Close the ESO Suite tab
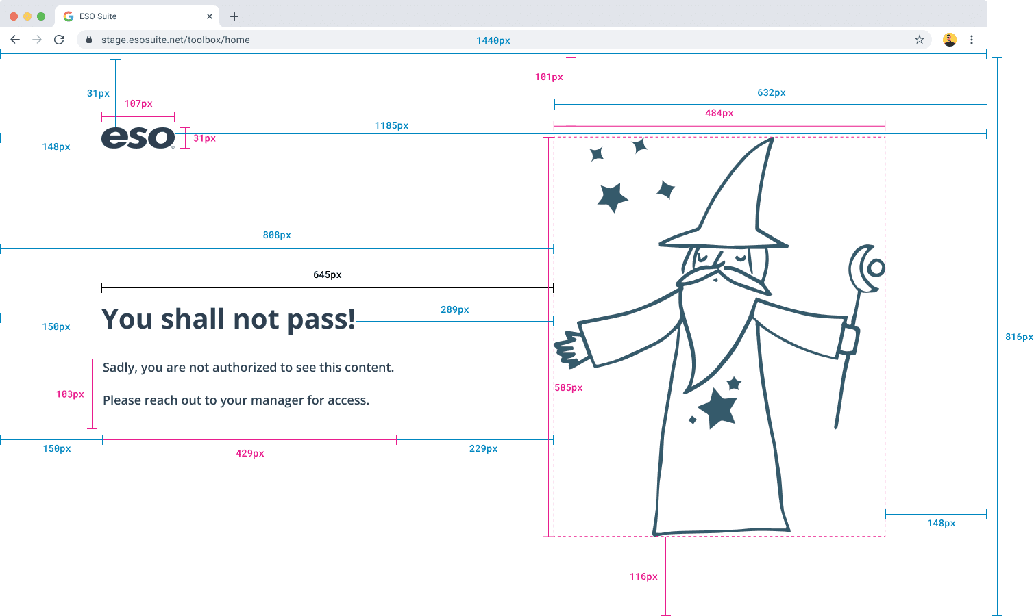The height and width of the screenshot is (616, 1034). click(210, 16)
